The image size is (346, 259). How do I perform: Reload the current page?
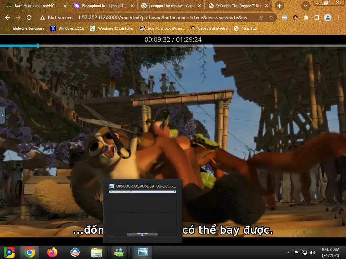coord(29,18)
